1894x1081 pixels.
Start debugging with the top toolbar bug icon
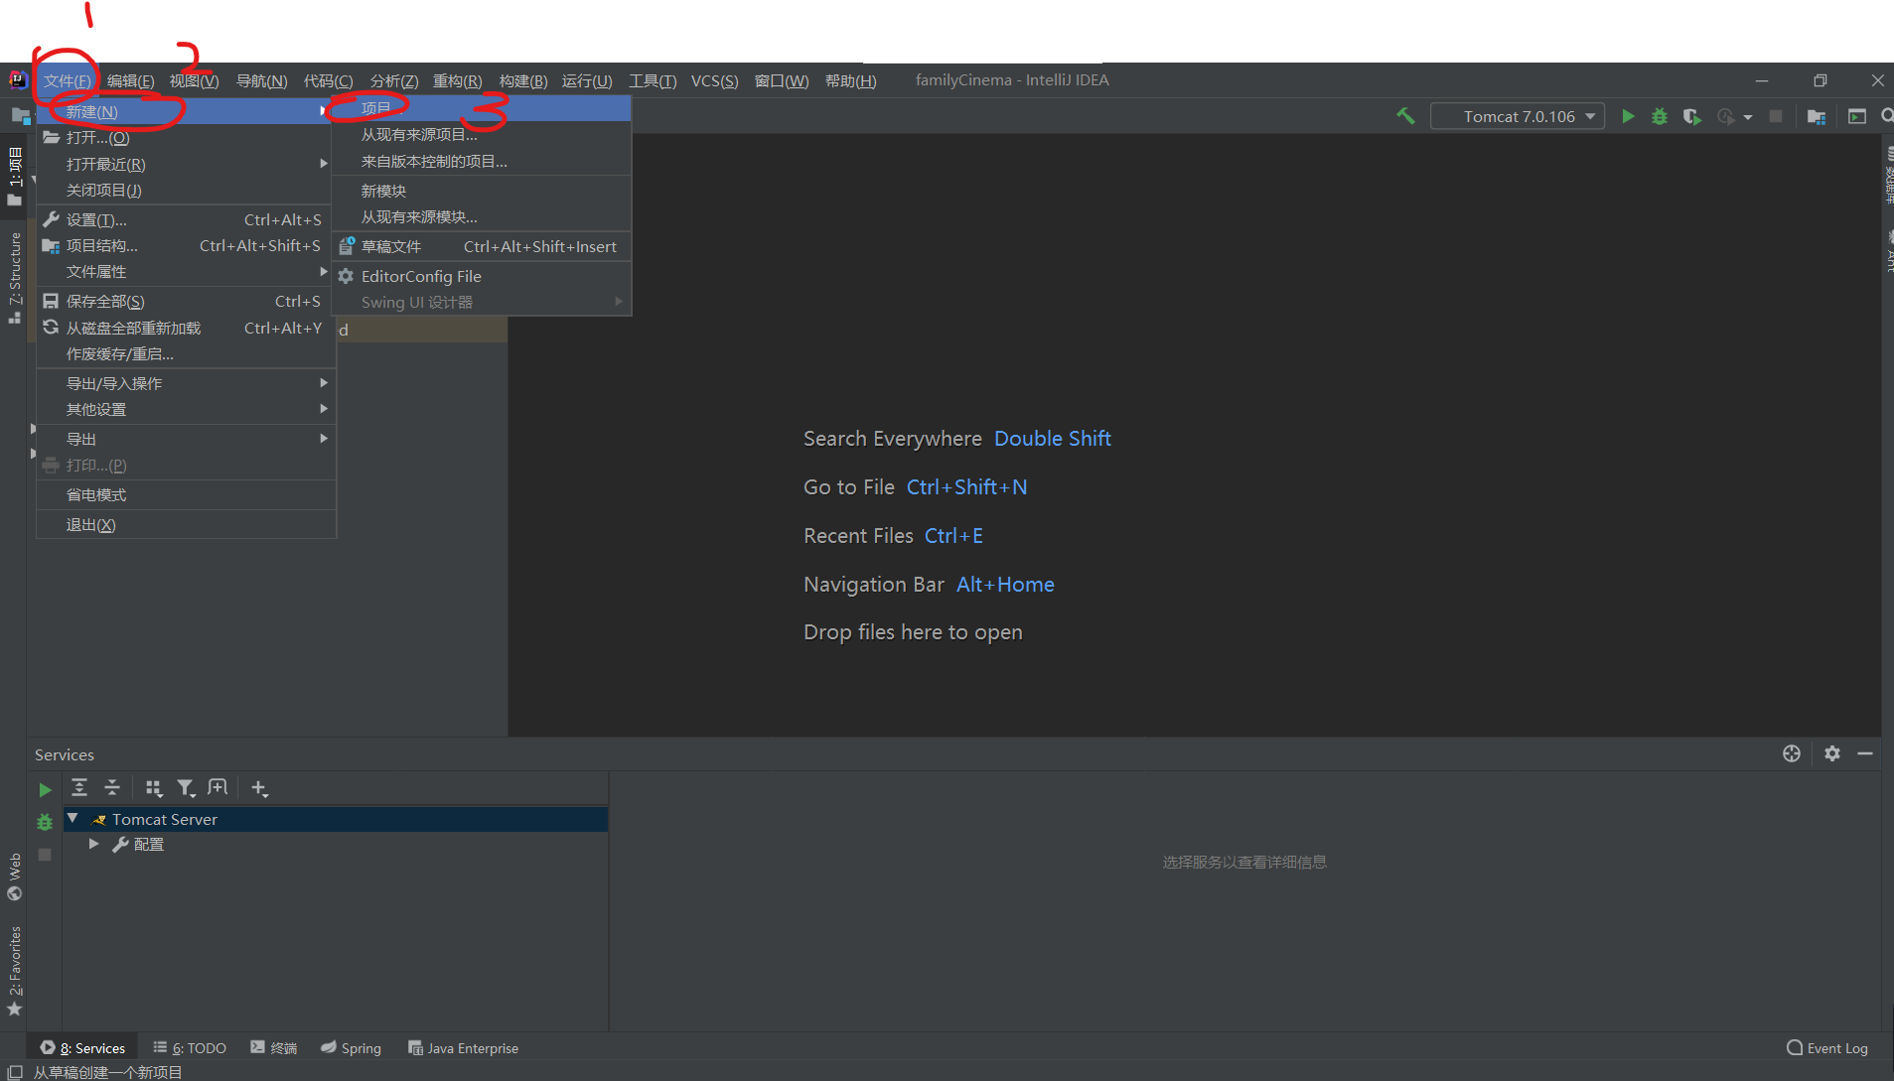(x=1660, y=116)
